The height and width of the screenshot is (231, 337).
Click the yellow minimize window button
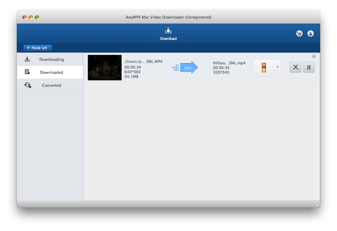coord(31,17)
